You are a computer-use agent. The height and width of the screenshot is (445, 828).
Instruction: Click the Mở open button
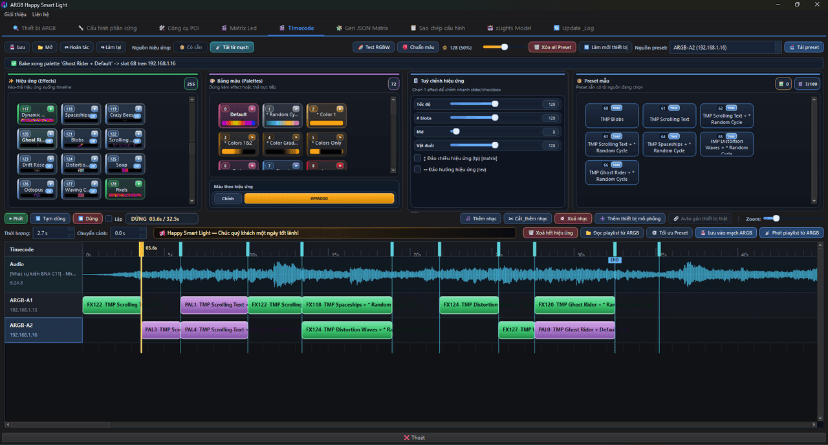click(45, 47)
